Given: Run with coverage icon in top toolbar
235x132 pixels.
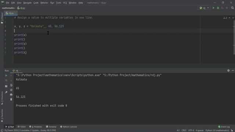Looking at the screenshot, I should coord(223,8).
